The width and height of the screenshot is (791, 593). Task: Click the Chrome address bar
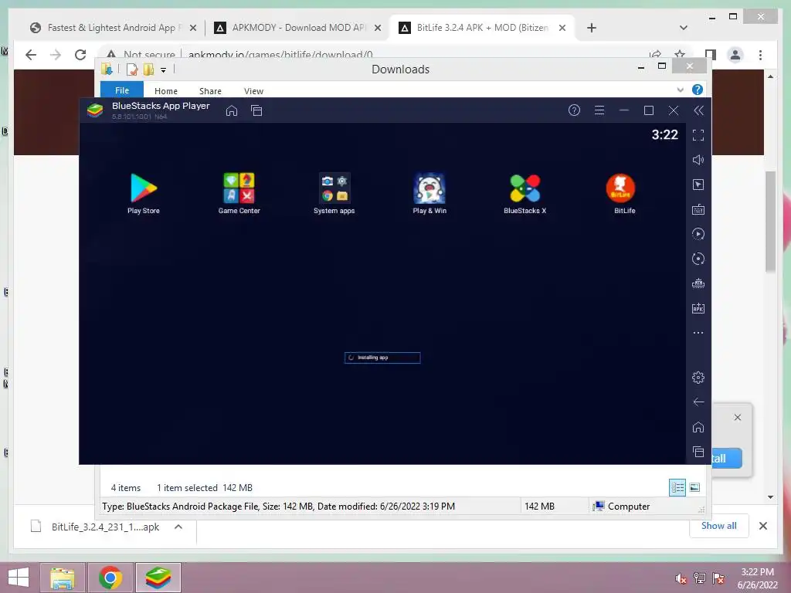point(373,54)
